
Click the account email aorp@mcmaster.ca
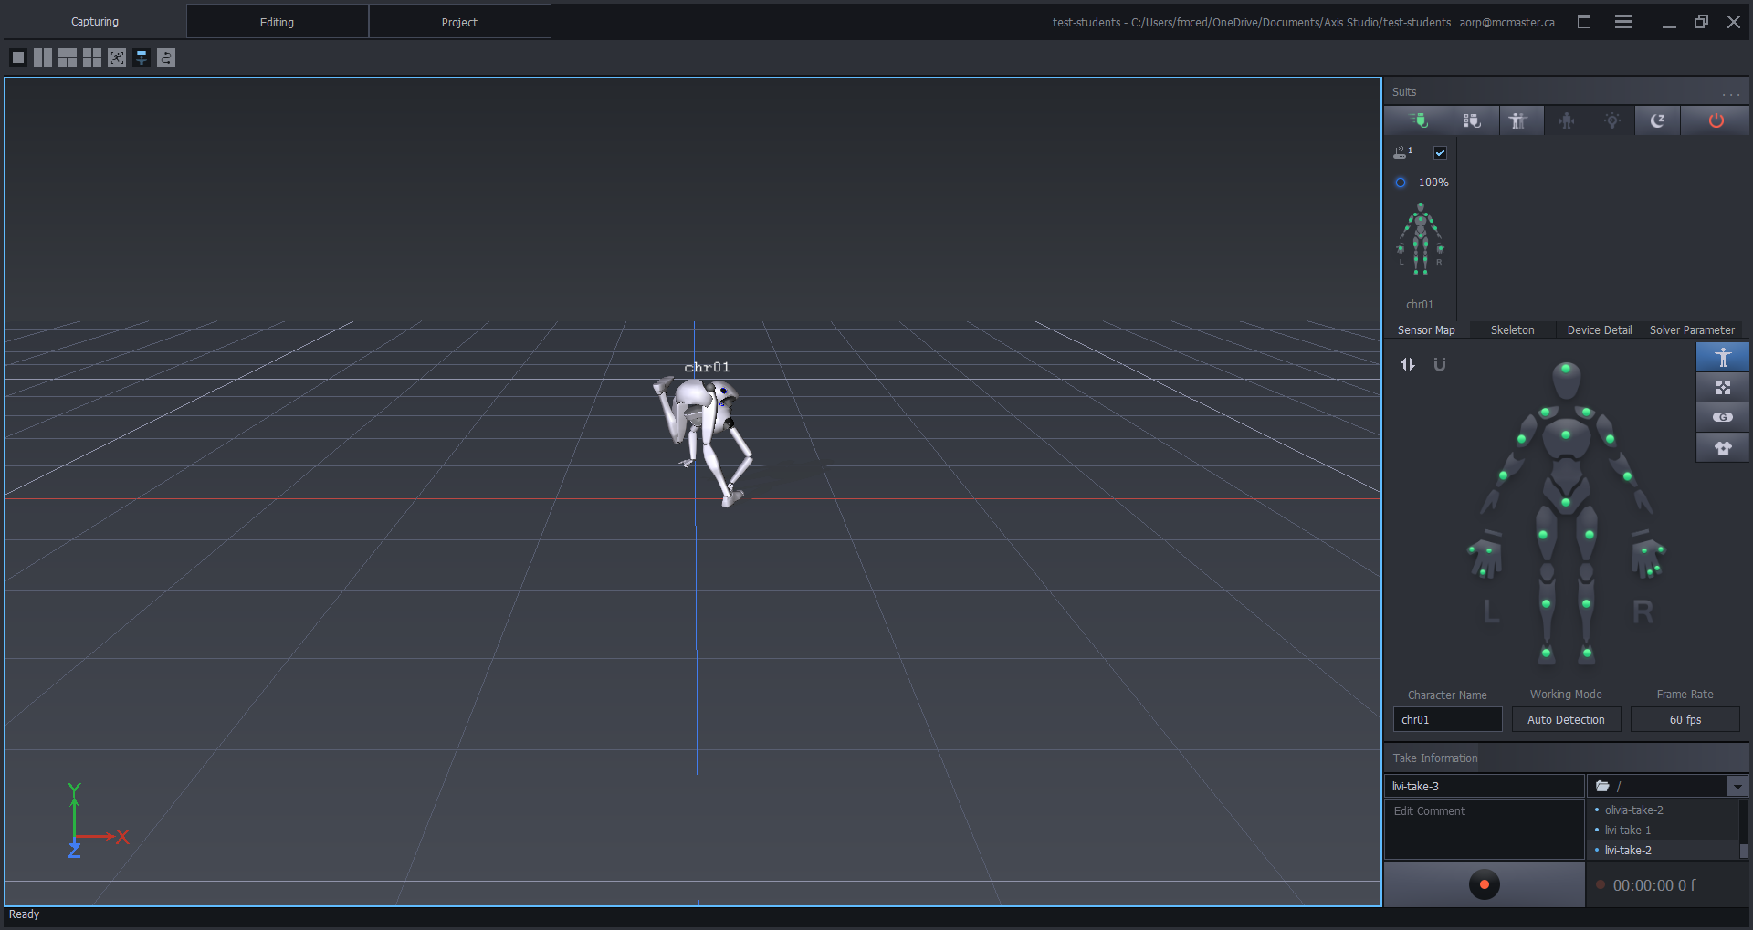(1506, 23)
